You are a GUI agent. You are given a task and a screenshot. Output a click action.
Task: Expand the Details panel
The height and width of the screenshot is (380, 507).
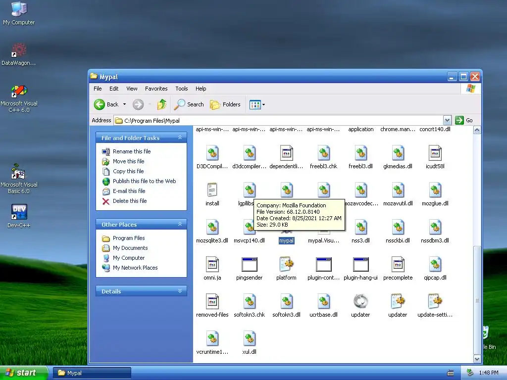[180, 291]
